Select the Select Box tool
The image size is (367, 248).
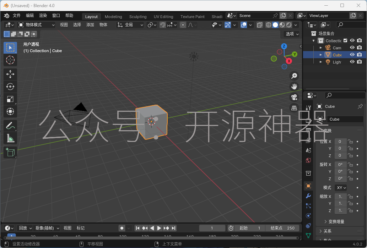pos(10,48)
